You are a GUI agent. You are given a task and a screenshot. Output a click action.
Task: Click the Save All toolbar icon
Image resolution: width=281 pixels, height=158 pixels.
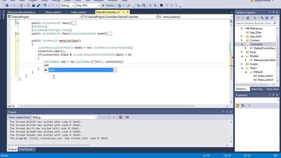[38, 6]
